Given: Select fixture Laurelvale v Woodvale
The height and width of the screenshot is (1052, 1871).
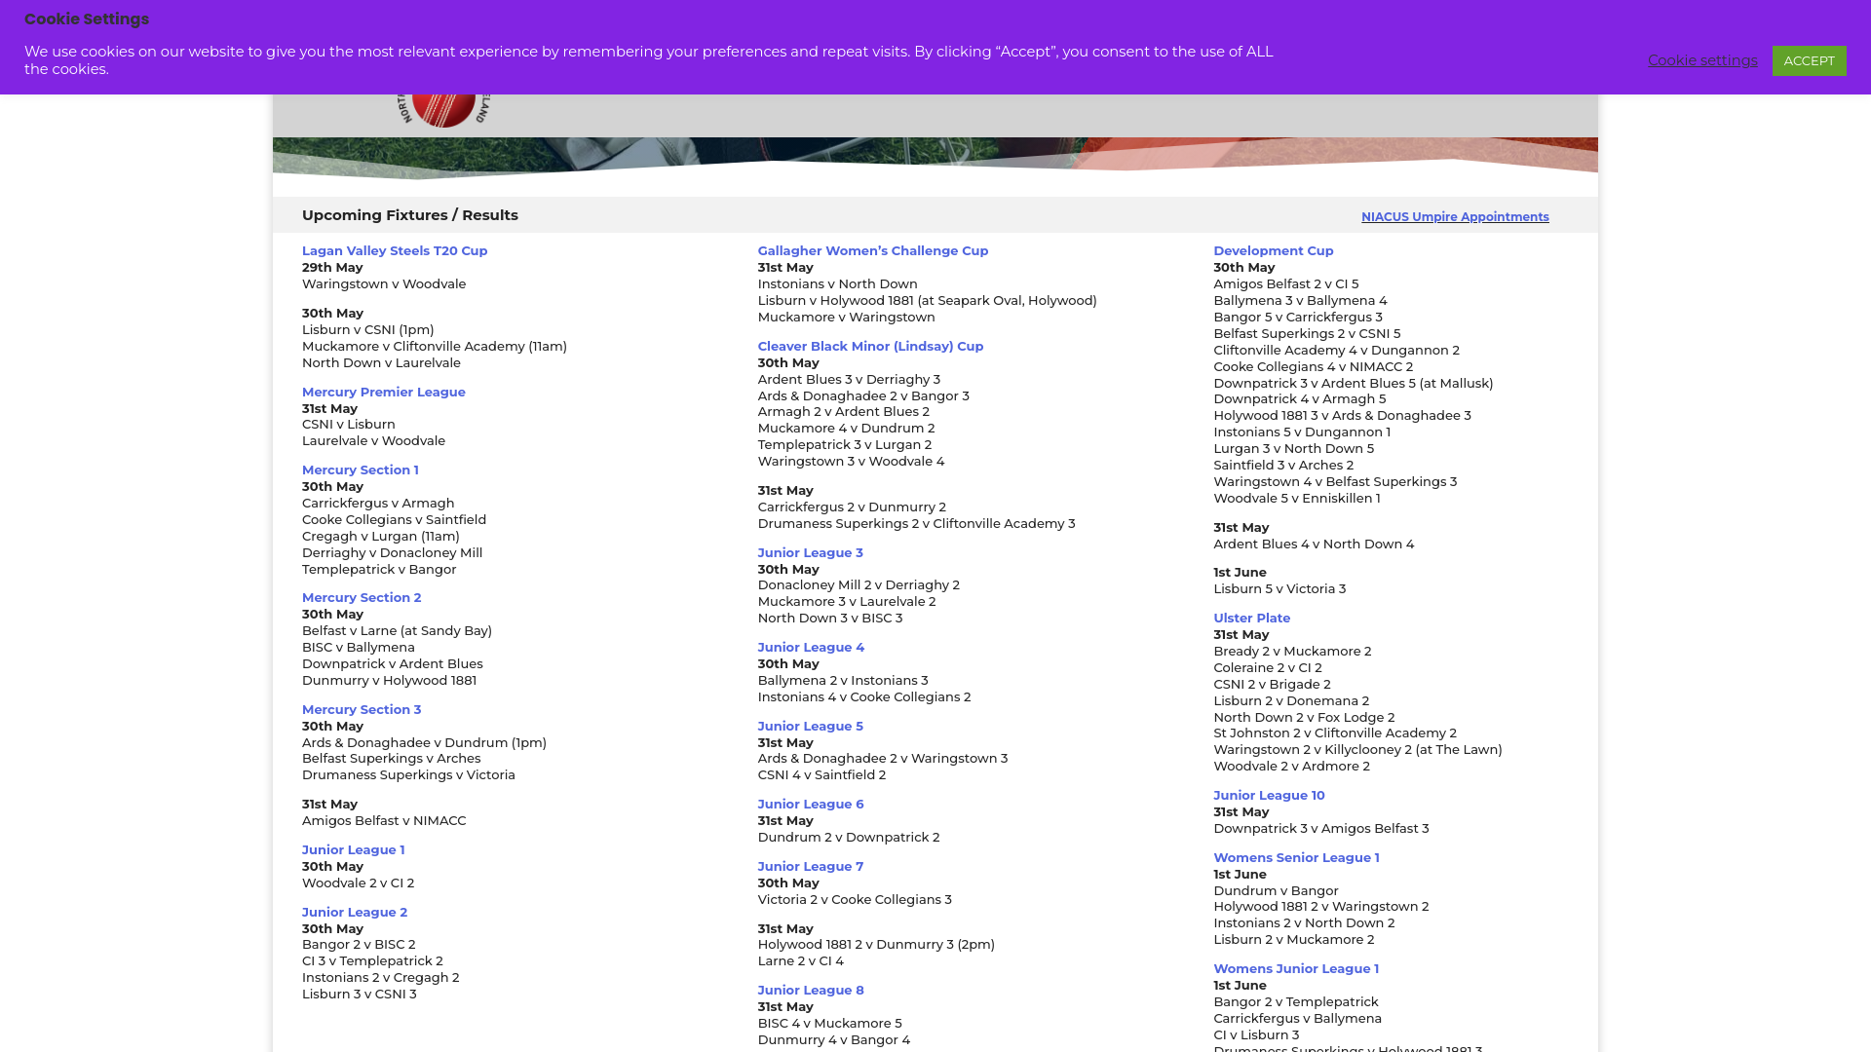Looking at the screenshot, I should 374,440.
